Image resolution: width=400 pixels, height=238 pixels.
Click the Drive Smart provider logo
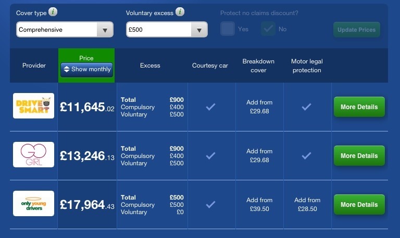[34, 106]
